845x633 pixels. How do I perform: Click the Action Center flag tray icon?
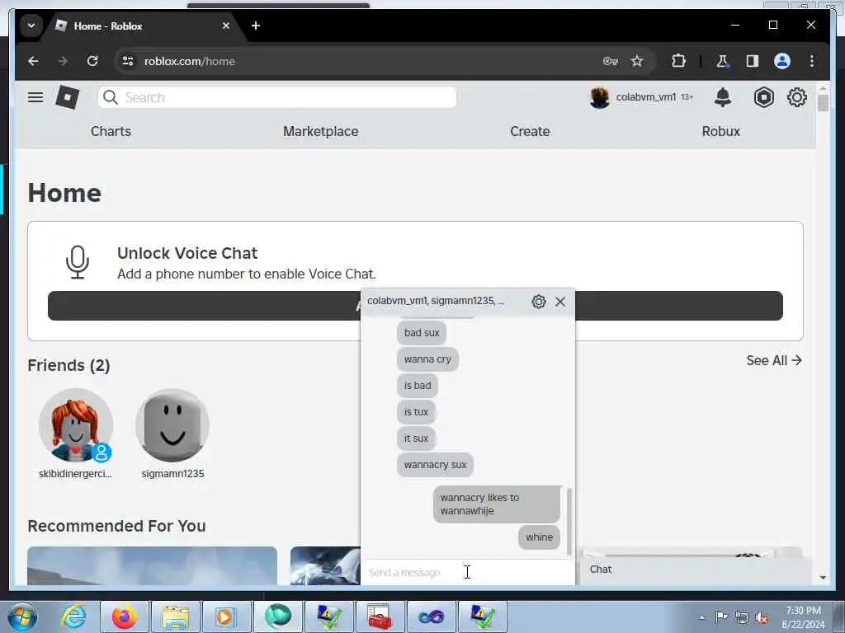point(721,617)
